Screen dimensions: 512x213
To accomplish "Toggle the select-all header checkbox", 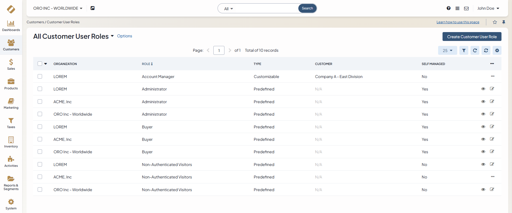I will tap(40, 64).
